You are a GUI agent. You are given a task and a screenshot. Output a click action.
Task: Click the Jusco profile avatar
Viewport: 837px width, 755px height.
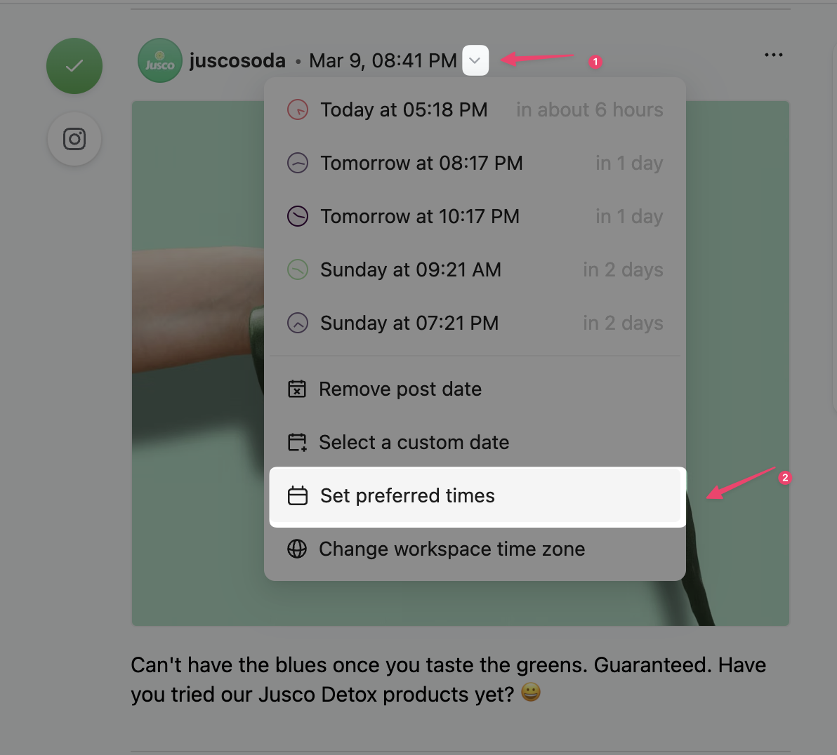coord(160,61)
